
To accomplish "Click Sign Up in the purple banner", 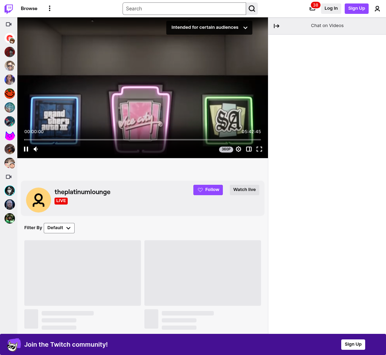I will [353, 345].
